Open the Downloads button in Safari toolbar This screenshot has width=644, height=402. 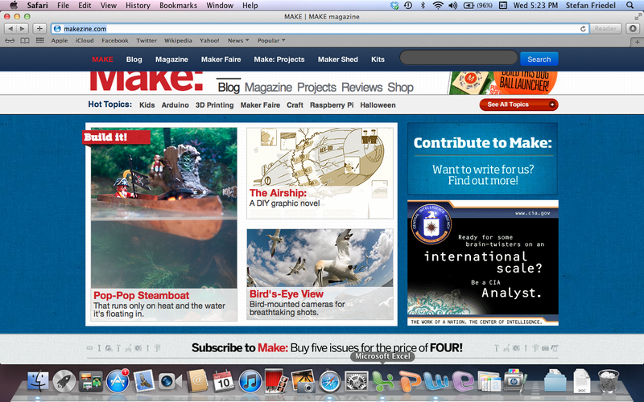click(633, 29)
